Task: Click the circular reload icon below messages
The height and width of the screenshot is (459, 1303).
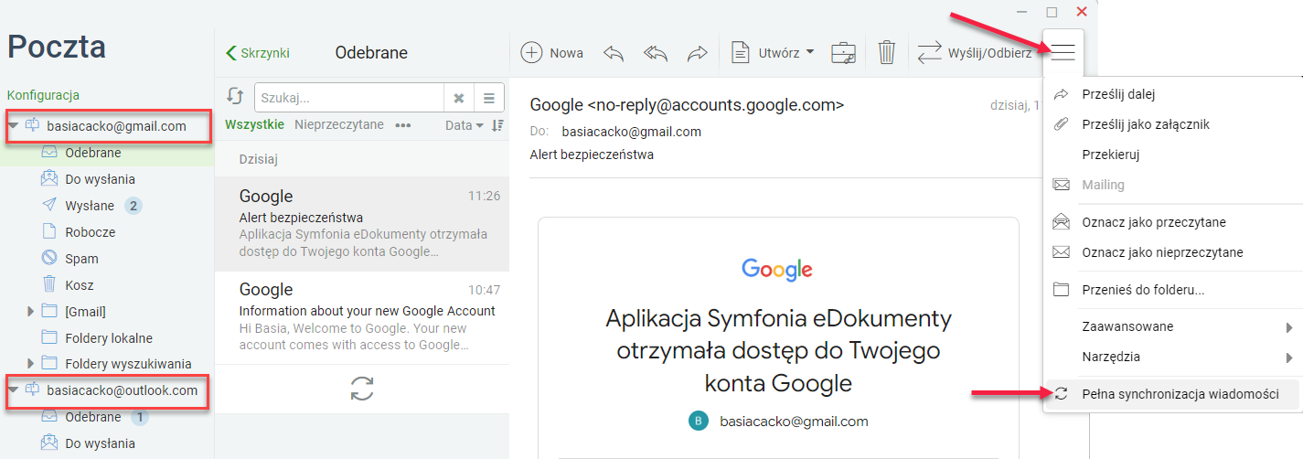Action: point(362,388)
